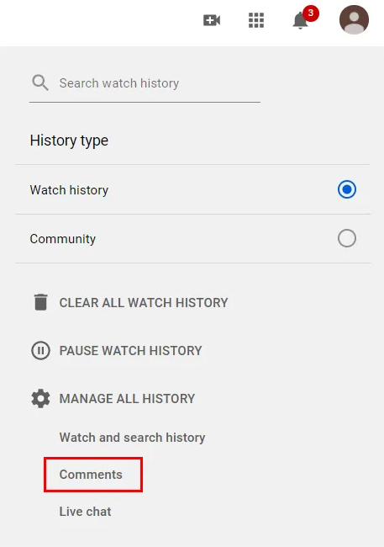384x547 pixels.
Task: Select the Watch history radio button
Action: pos(347,189)
